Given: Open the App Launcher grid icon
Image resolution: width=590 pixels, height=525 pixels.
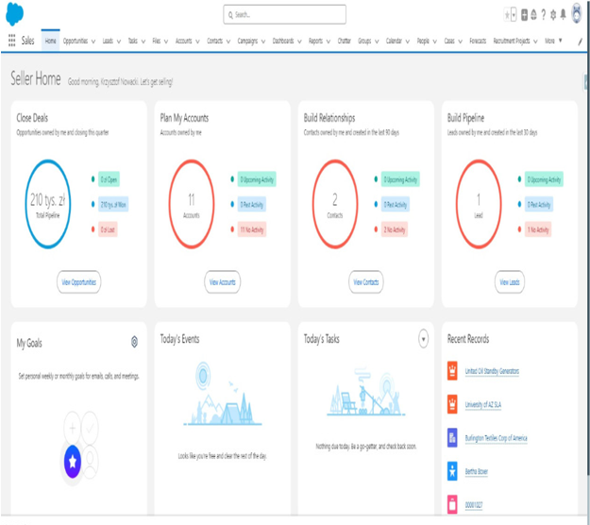Looking at the screenshot, I should coord(11,41).
